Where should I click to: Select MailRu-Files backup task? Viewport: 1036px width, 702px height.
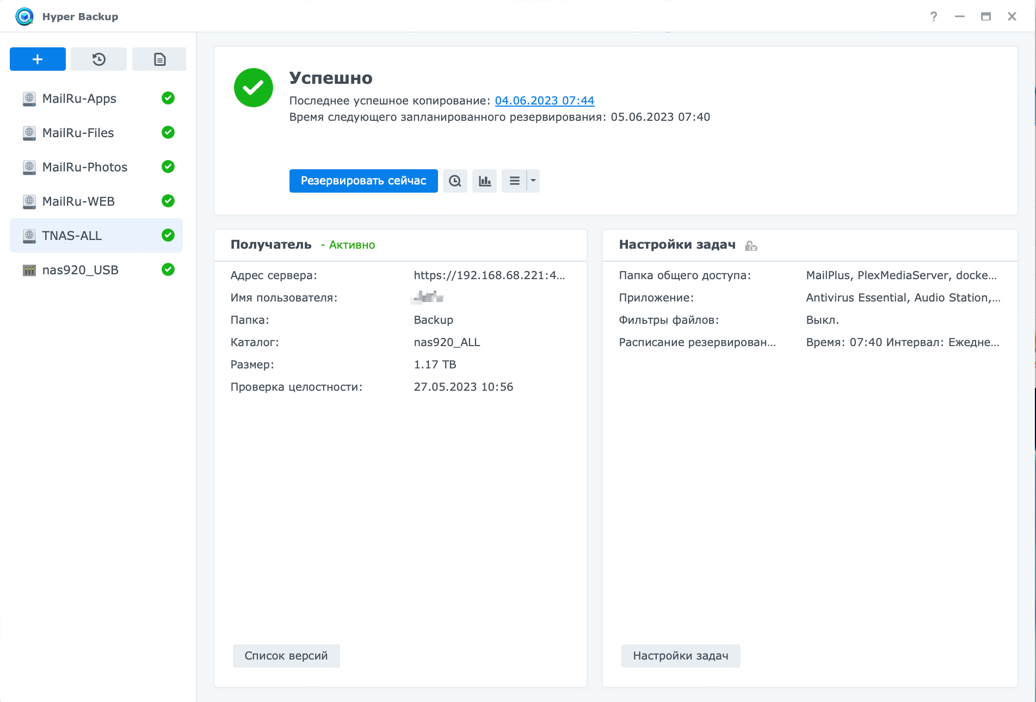[96, 133]
